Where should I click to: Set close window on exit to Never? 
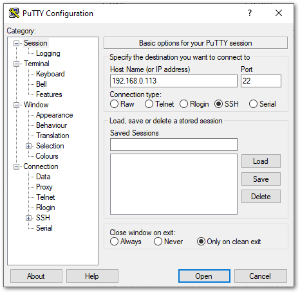(x=158, y=242)
